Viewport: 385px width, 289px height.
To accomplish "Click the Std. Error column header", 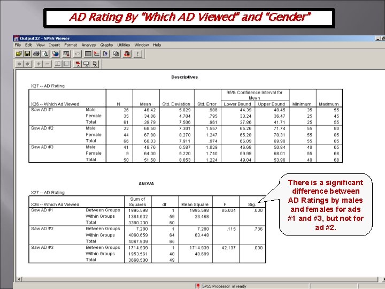I will coord(207,104).
